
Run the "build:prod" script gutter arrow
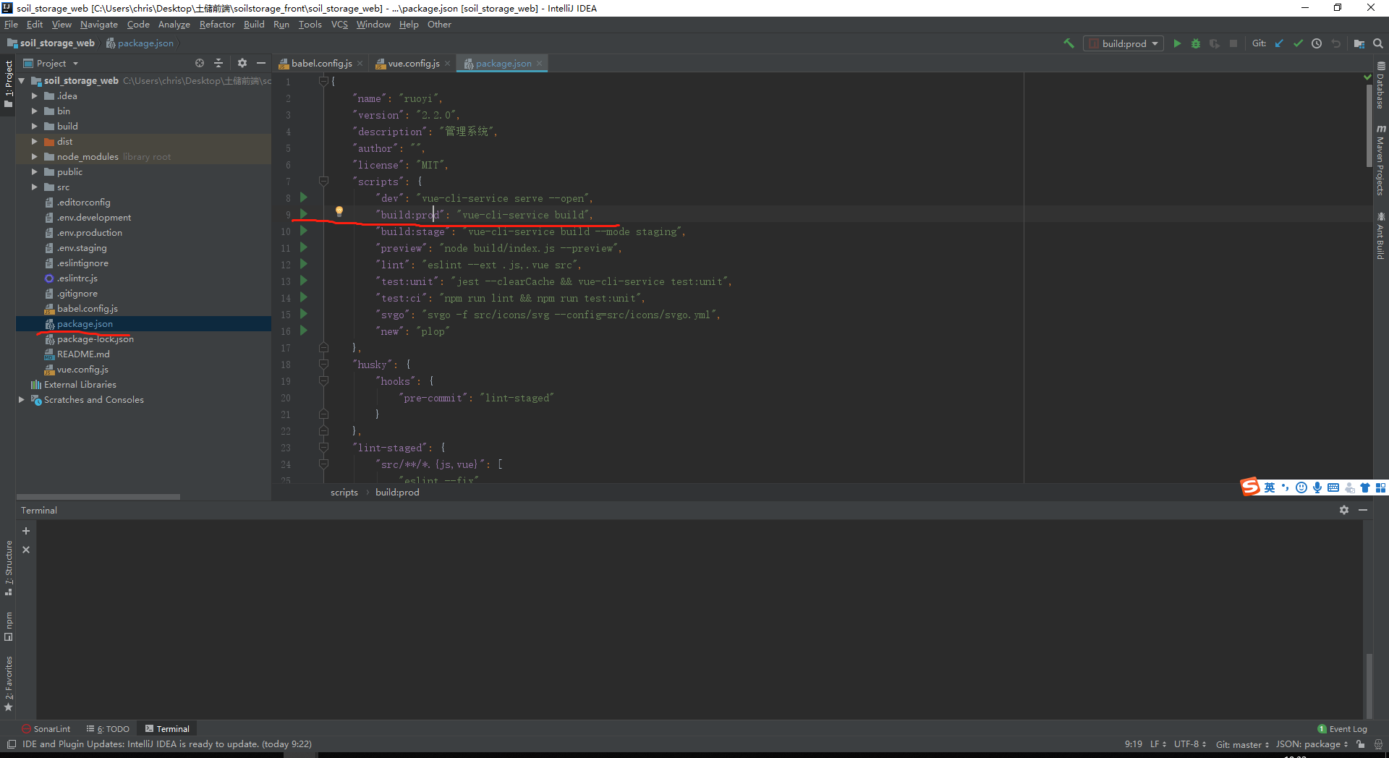(x=304, y=214)
